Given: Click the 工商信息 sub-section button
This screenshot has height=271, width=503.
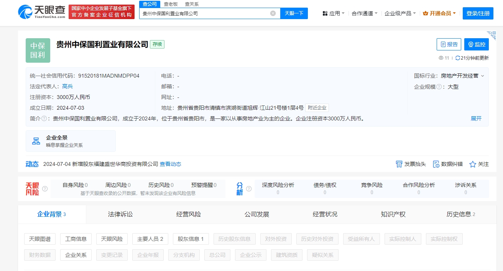Looking at the screenshot, I should click(76, 239).
